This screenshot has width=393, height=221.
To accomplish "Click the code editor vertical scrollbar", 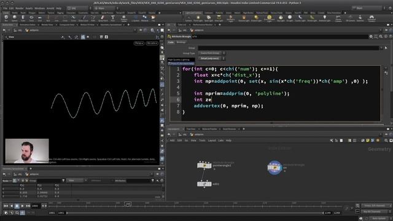I will coord(382,90).
